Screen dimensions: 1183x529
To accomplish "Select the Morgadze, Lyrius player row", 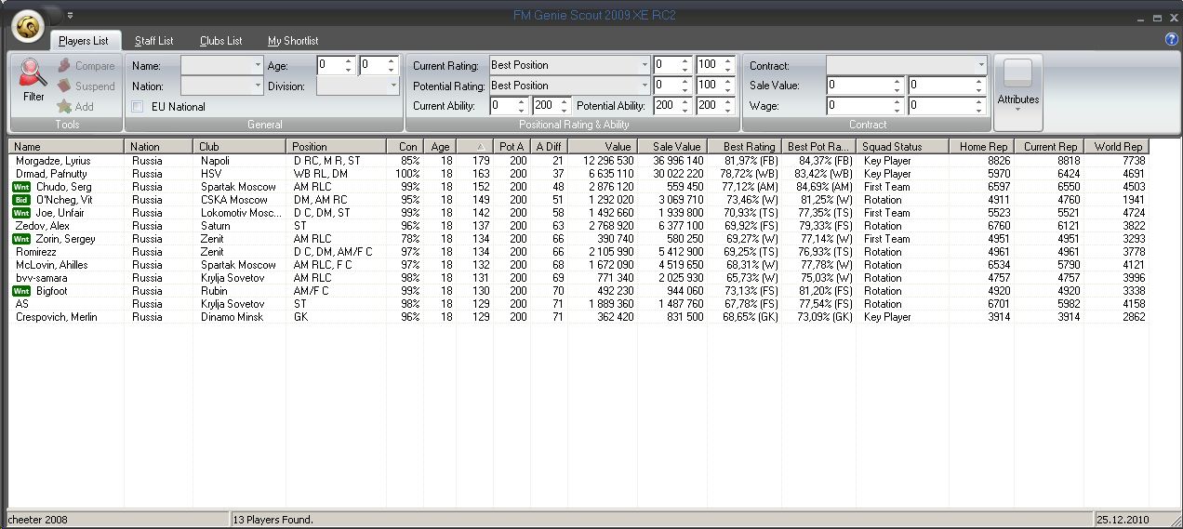I will 53,161.
